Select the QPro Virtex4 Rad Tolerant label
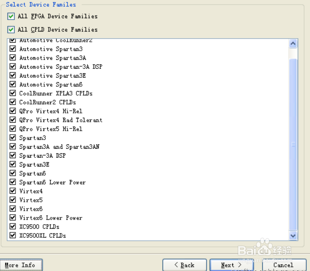 click(61, 120)
